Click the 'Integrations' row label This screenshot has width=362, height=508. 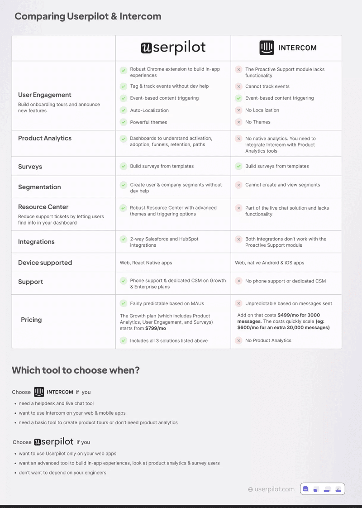tap(36, 242)
